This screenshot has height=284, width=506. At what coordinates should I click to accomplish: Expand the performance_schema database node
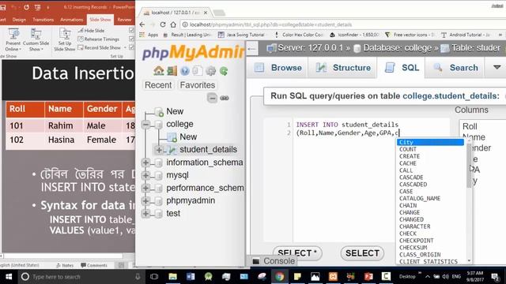pos(145,188)
